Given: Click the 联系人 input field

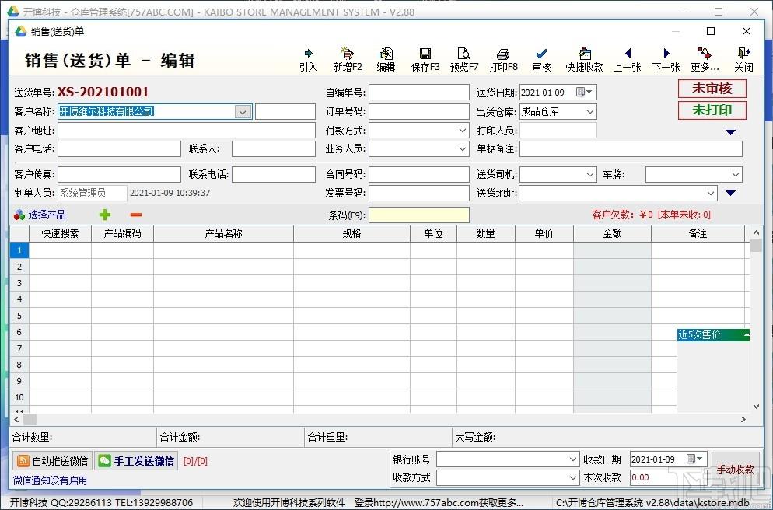Looking at the screenshot, I should tap(274, 148).
